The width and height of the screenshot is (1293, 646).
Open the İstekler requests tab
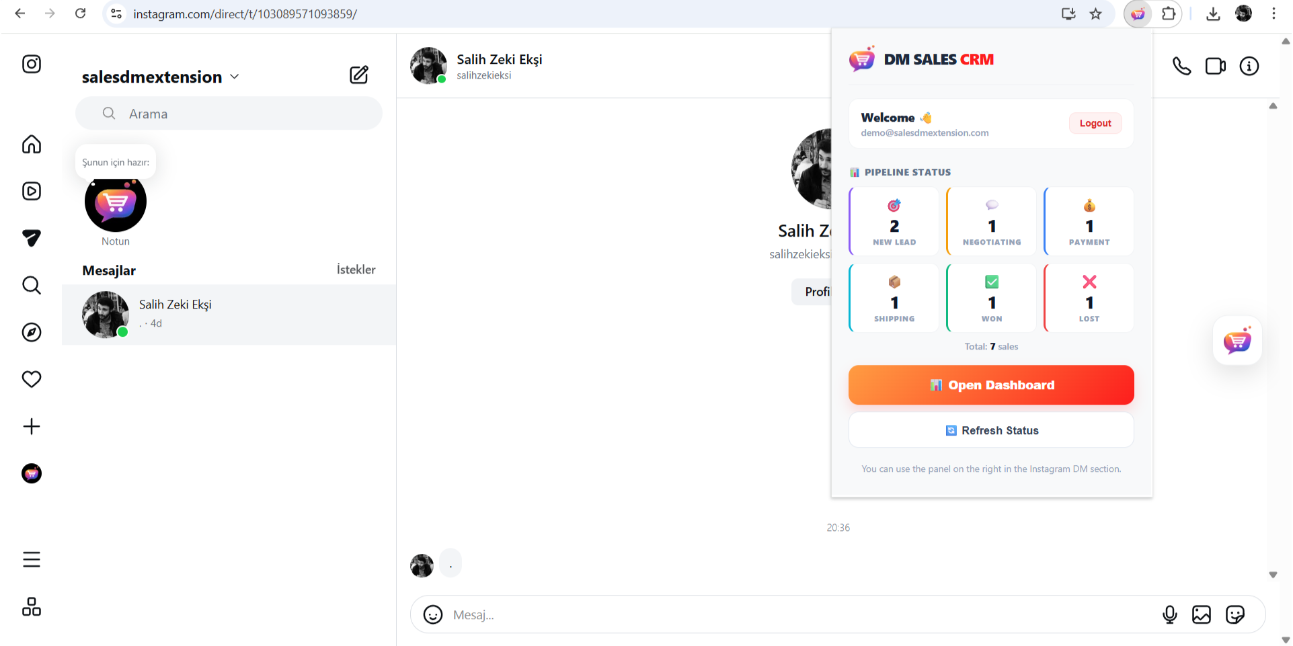click(x=356, y=270)
